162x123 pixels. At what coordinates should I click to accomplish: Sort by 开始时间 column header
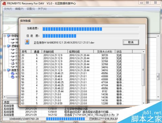click(55, 51)
